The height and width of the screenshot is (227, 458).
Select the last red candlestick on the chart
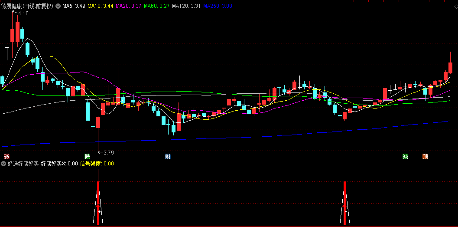(450, 68)
